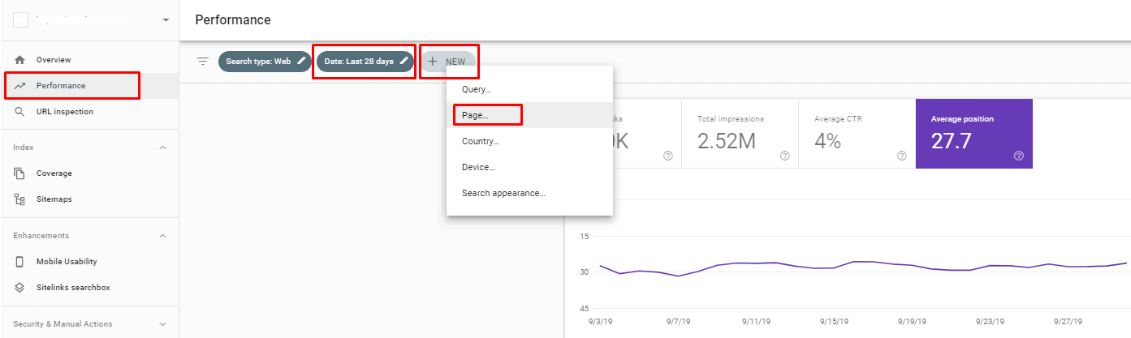Open Sitelinks searchbox report
The image size is (1131, 338).
(89, 288)
